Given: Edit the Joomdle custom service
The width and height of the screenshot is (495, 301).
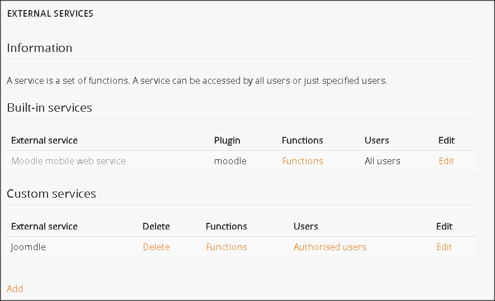Looking at the screenshot, I should (444, 247).
